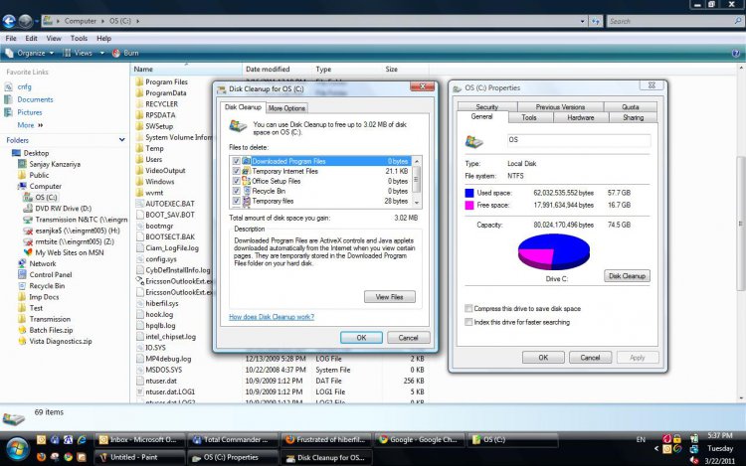The height and width of the screenshot is (466, 746).
Task: Open How does Disk Cleanup work link
Action: pyautogui.click(x=272, y=317)
